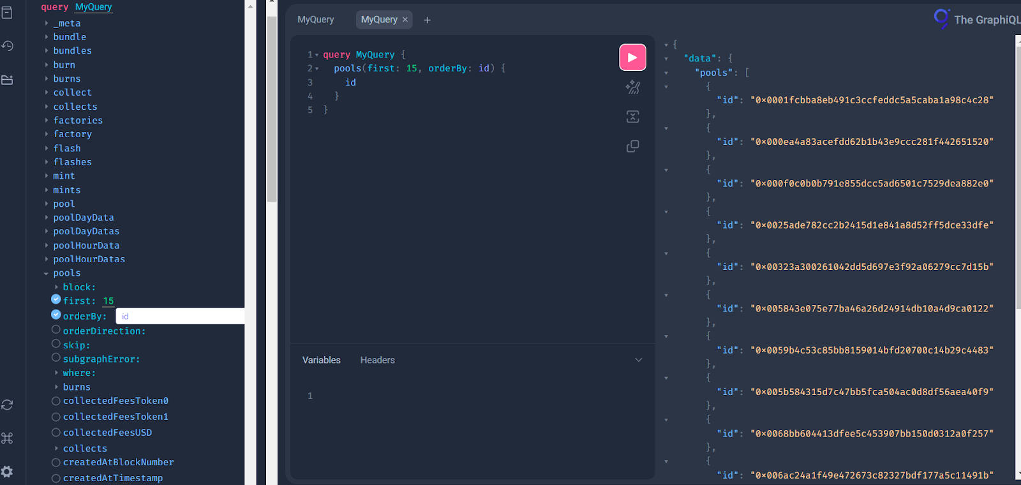Expand the block argument under pools

pyautogui.click(x=56, y=287)
